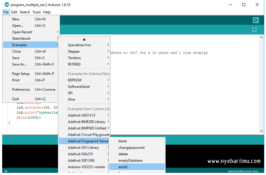Click editor scrollbar up arrow
Viewport: 266px width, 175px height.
click(x=261, y=37)
